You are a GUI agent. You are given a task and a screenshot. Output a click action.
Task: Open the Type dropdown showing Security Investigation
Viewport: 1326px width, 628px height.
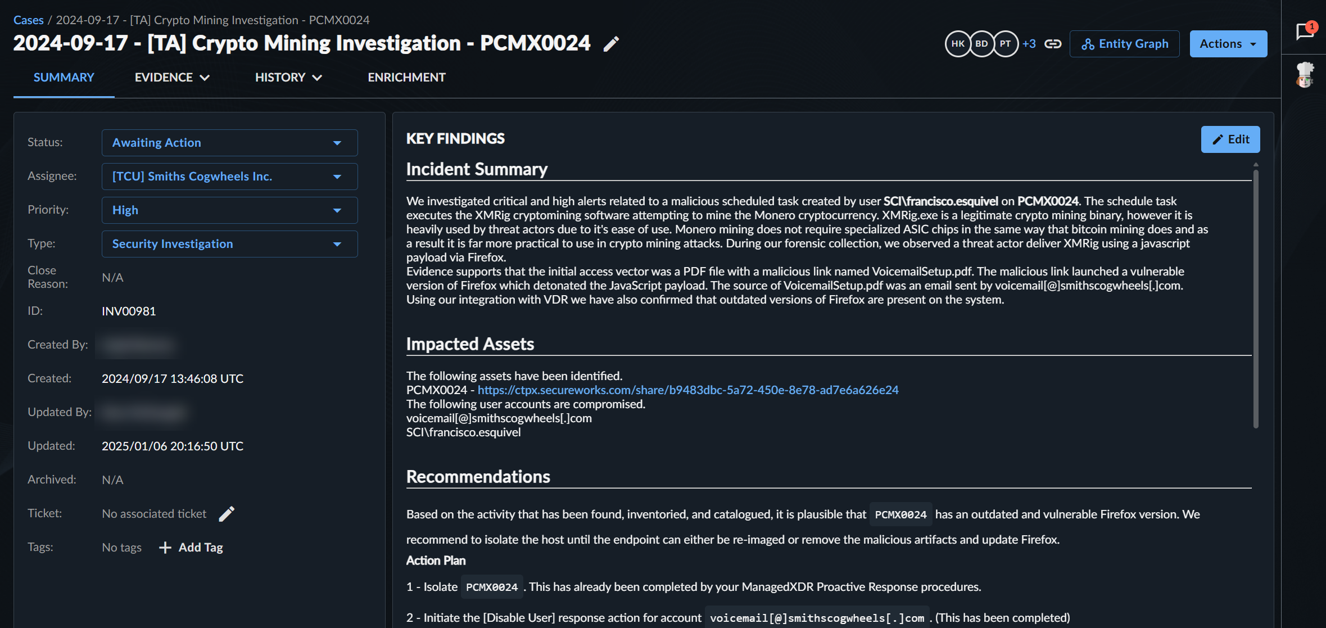(x=229, y=244)
